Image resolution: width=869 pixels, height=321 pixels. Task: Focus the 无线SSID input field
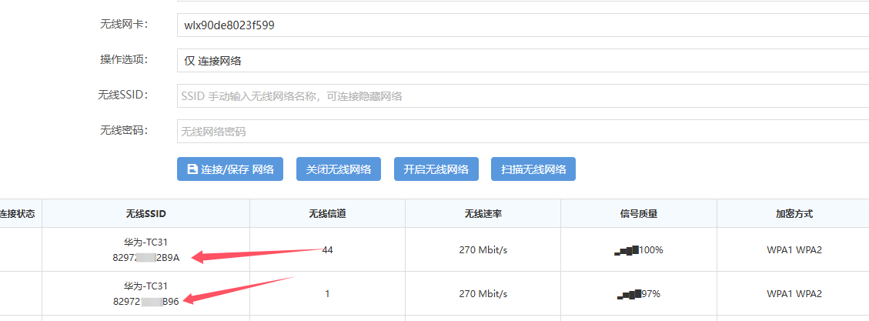(x=523, y=96)
